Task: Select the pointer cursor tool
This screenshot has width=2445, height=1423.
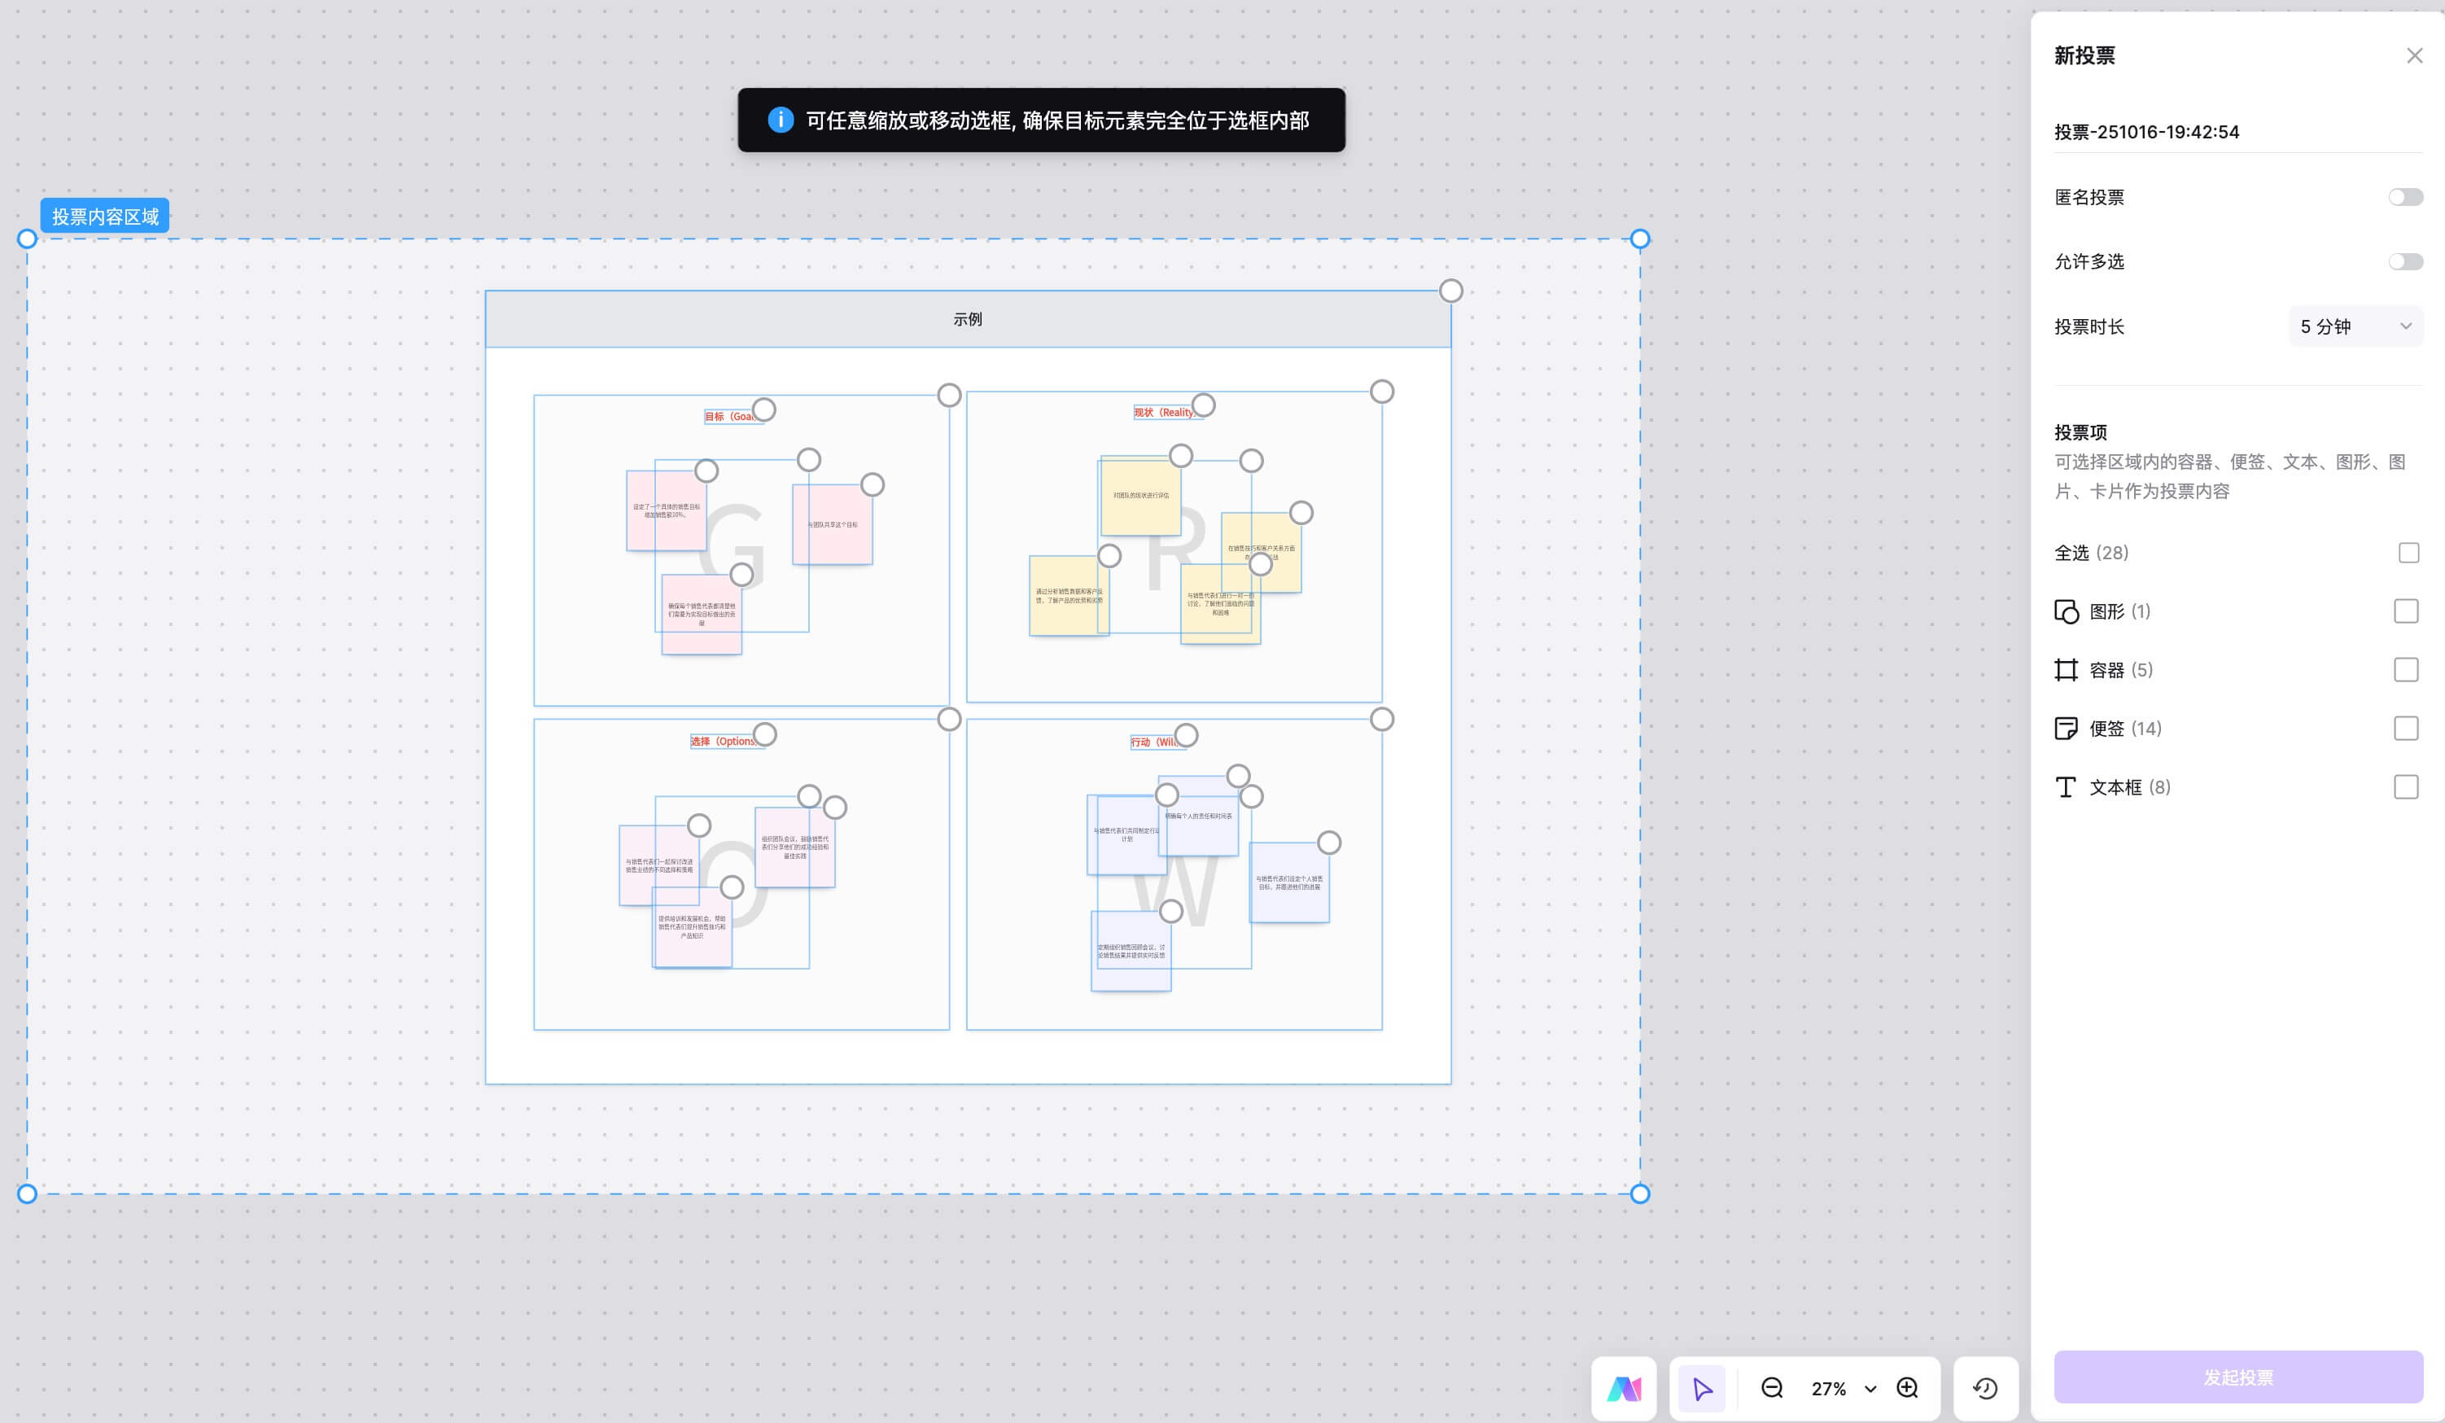Action: [x=1702, y=1388]
